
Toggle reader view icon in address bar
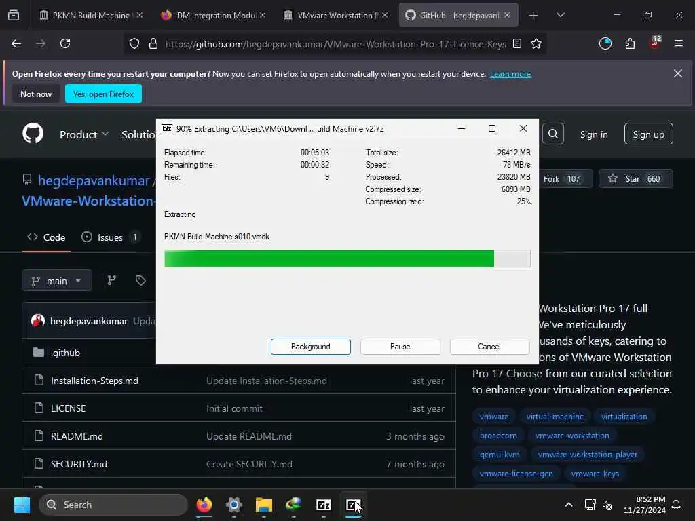click(516, 43)
